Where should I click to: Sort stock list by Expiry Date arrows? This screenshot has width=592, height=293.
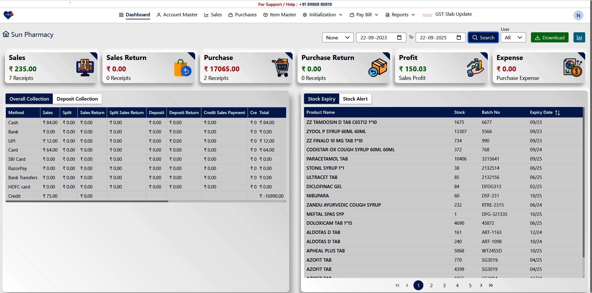coord(558,113)
